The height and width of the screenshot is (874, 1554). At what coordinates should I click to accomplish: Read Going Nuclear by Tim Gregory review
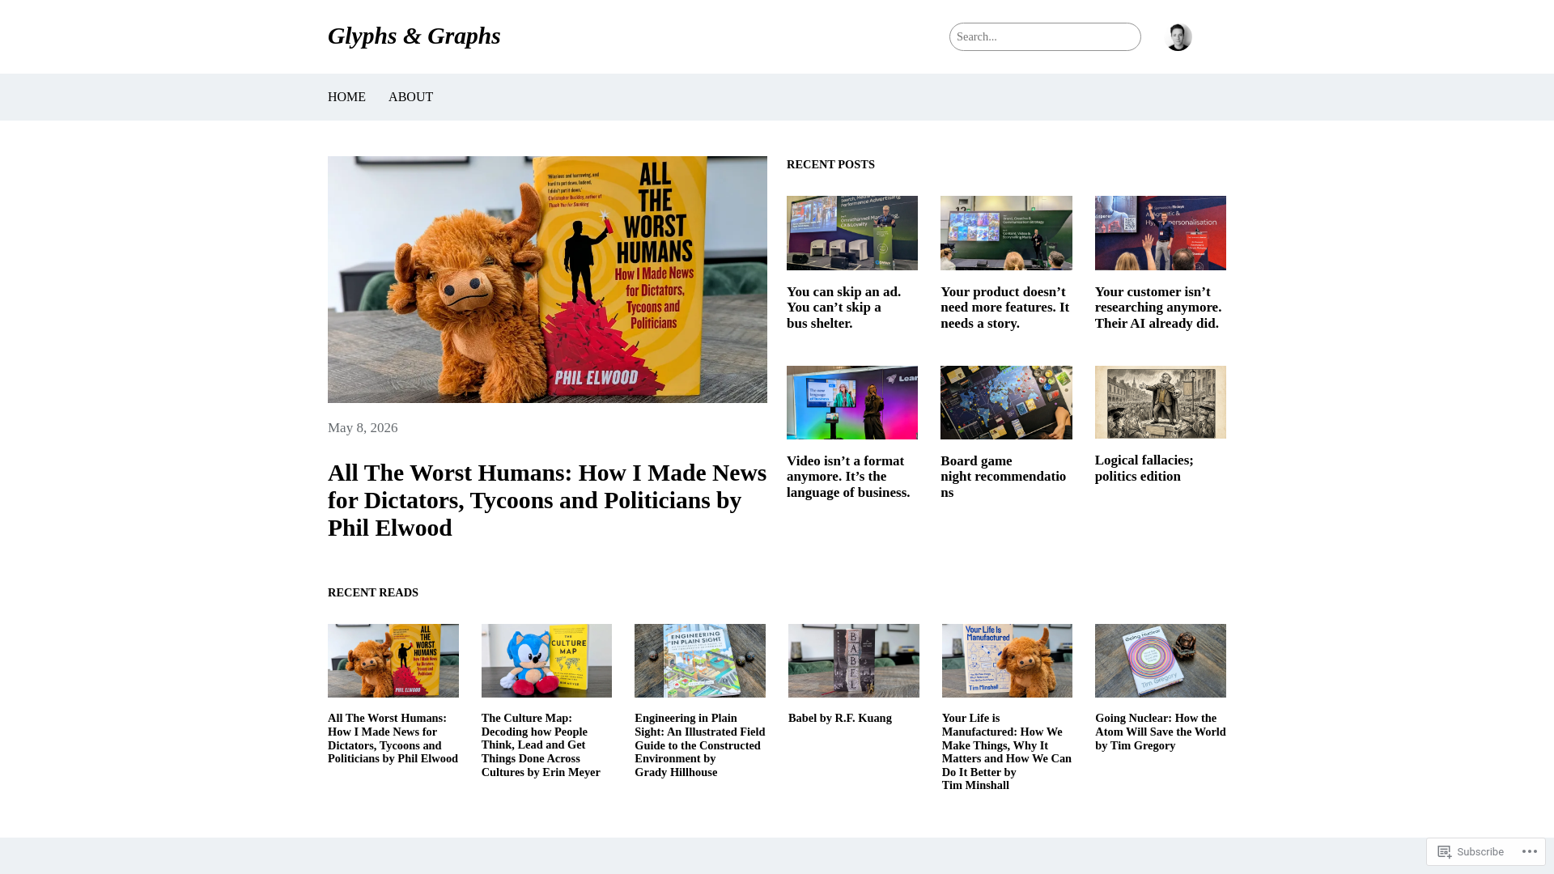pos(1161,732)
